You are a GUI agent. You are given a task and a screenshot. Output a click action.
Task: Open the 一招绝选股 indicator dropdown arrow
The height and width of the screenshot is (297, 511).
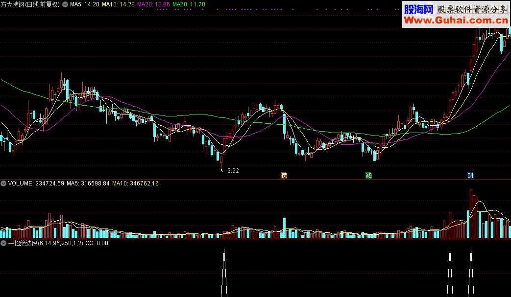point(3,243)
